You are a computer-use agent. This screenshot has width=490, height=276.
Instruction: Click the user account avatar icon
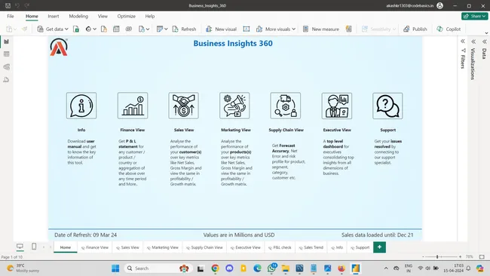coord(440,5)
